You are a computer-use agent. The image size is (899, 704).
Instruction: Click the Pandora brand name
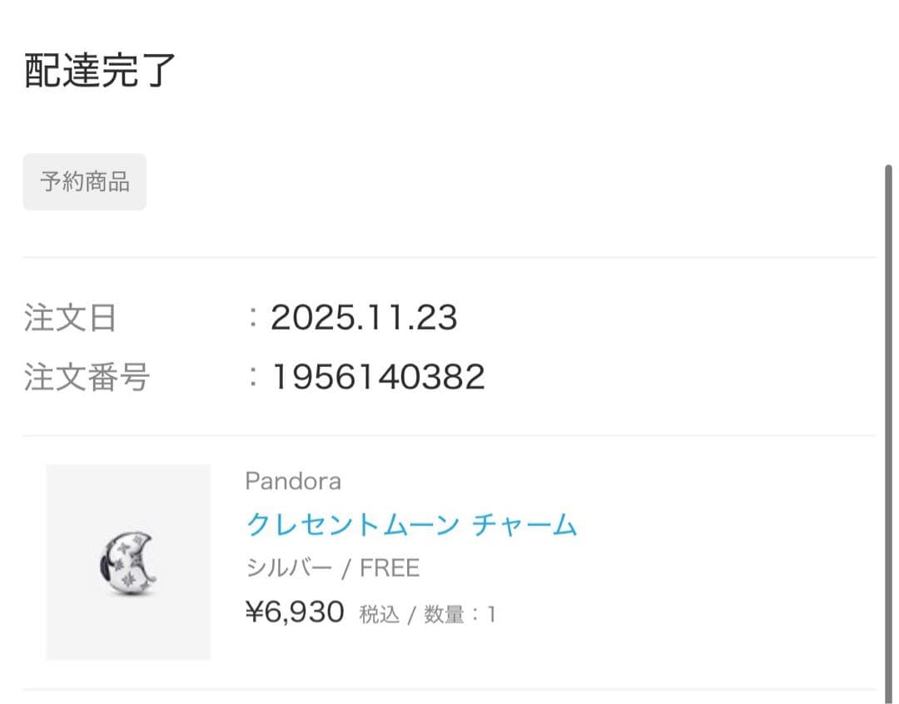coord(293,480)
